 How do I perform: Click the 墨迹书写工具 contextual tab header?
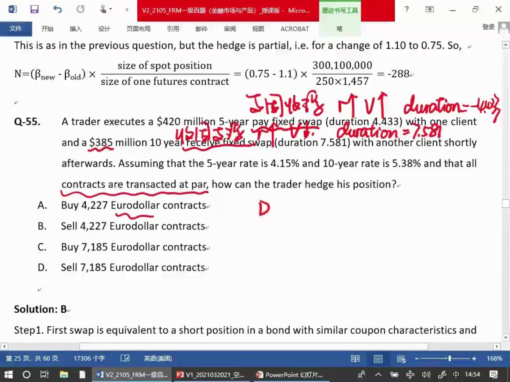[x=340, y=11]
